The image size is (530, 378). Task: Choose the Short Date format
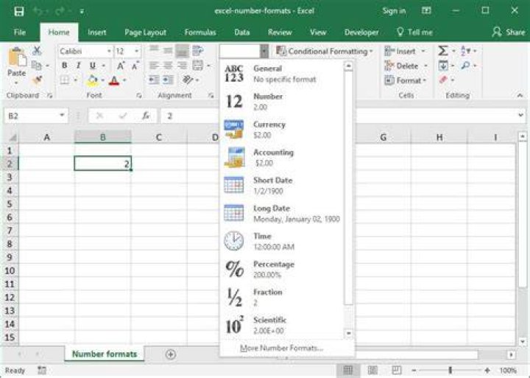[x=282, y=186]
